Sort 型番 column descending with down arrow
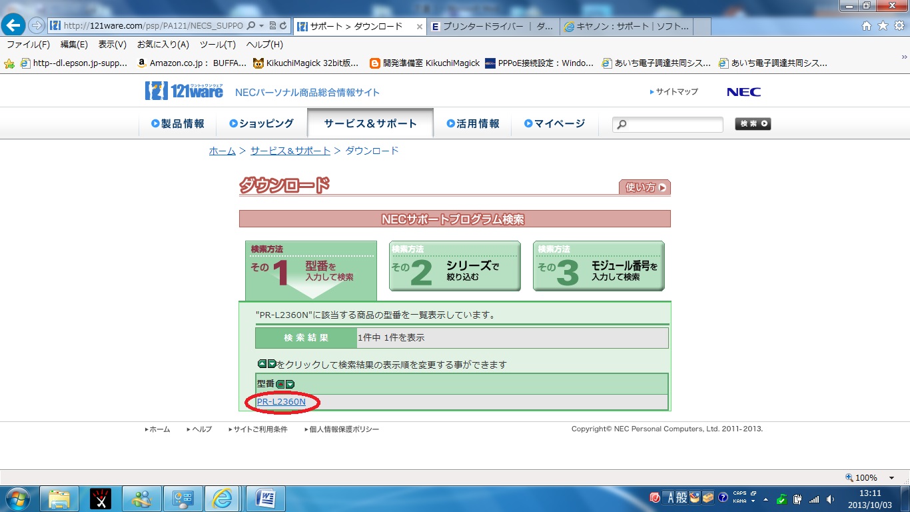910x512 pixels. tap(290, 384)
